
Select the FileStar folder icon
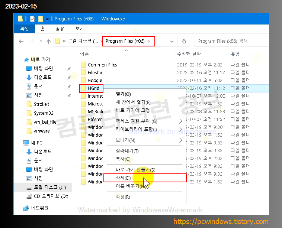coord(83,72)
